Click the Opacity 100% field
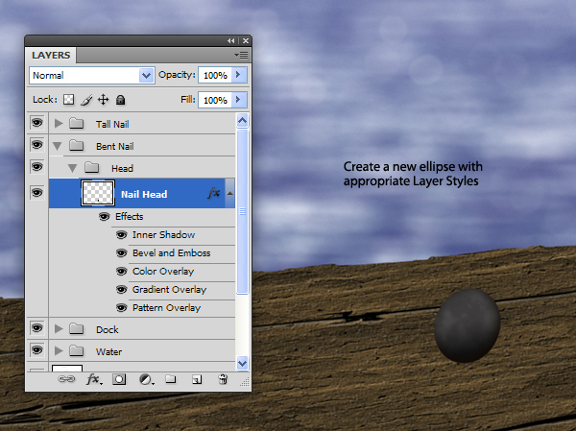This screenshot has height=431, width=576. (215, 75)
